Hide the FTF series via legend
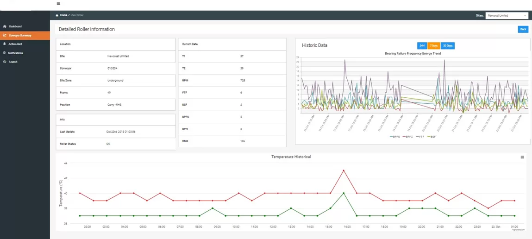Screen dimensions: 532x239 (420, 137)
